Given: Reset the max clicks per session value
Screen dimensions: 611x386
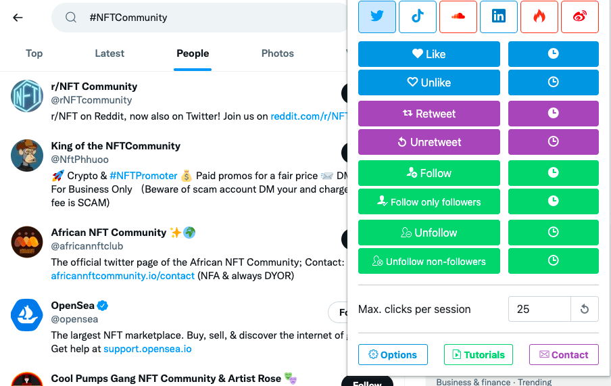Looking at the screenshot, I should [x=584, y=309].
